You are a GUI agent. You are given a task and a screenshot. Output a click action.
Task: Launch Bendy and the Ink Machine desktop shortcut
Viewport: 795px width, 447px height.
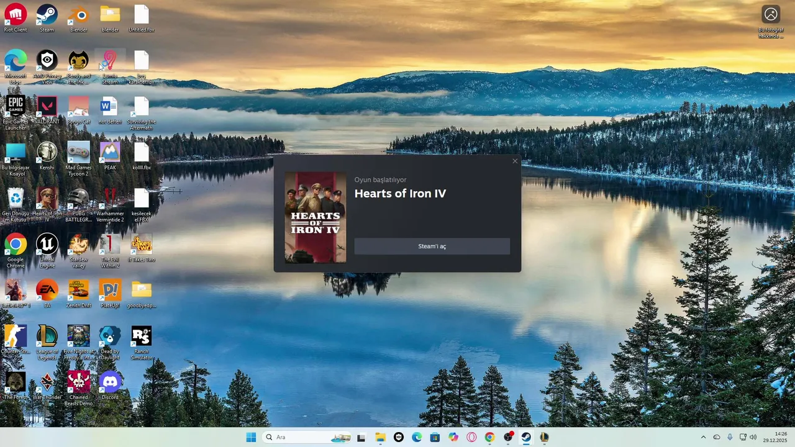tap(79, 67)
